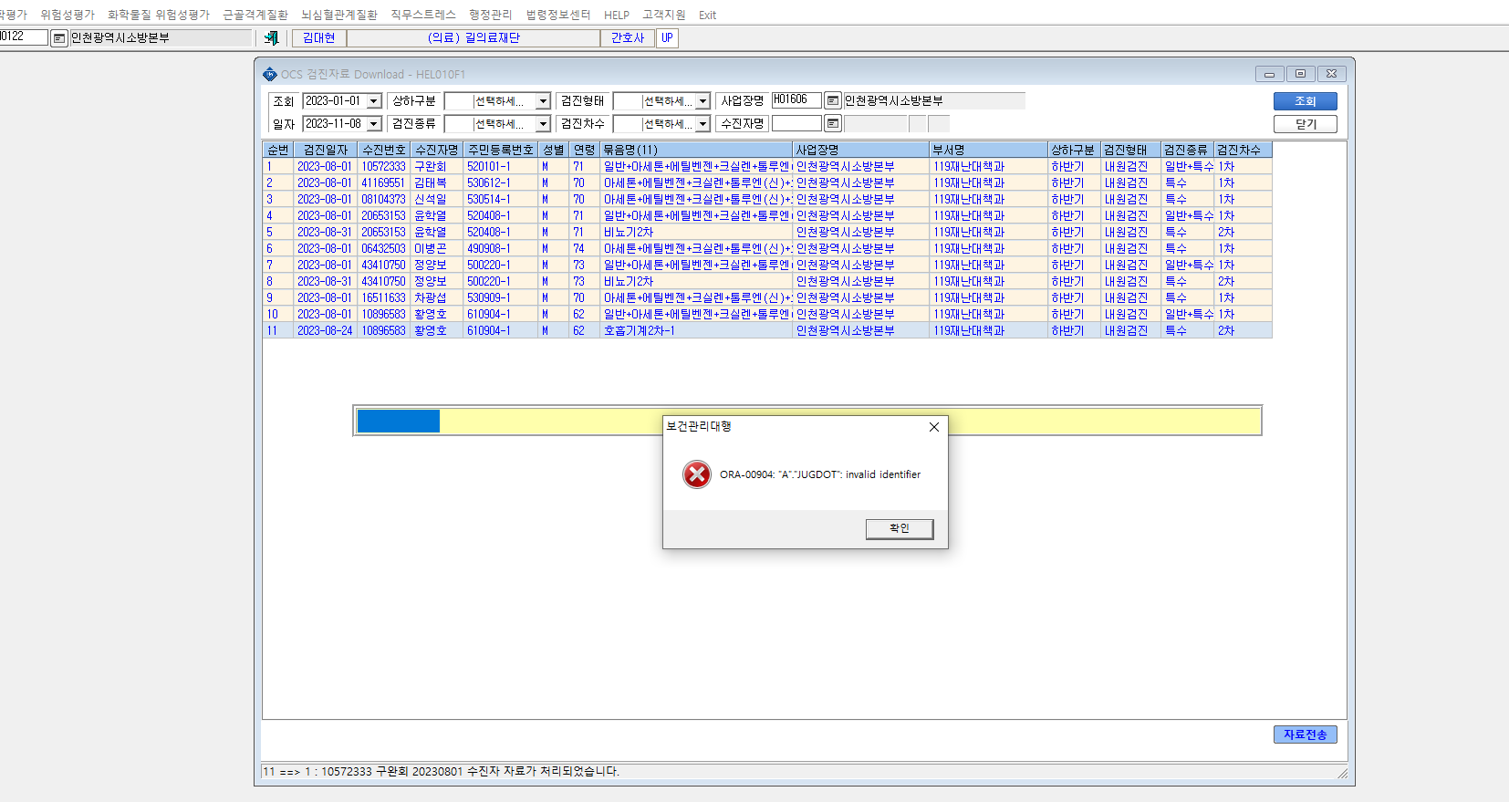The height and width of the screenshot is (802, 1509).
Task: Click the 자료전송 button
Action: (x=1306, y=734)
